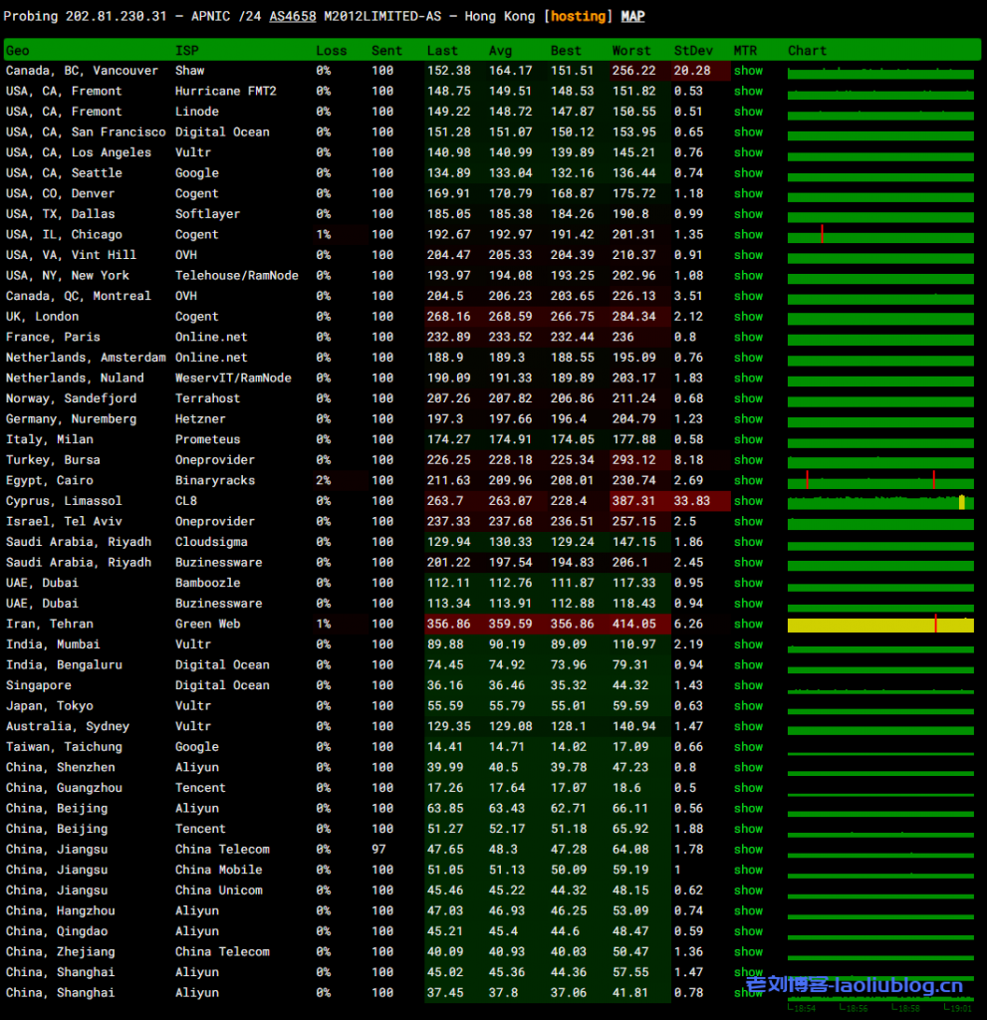
Task: Show MTR for Canada, BC, Vancouver Shaw
Action: [x=748, y=71]
